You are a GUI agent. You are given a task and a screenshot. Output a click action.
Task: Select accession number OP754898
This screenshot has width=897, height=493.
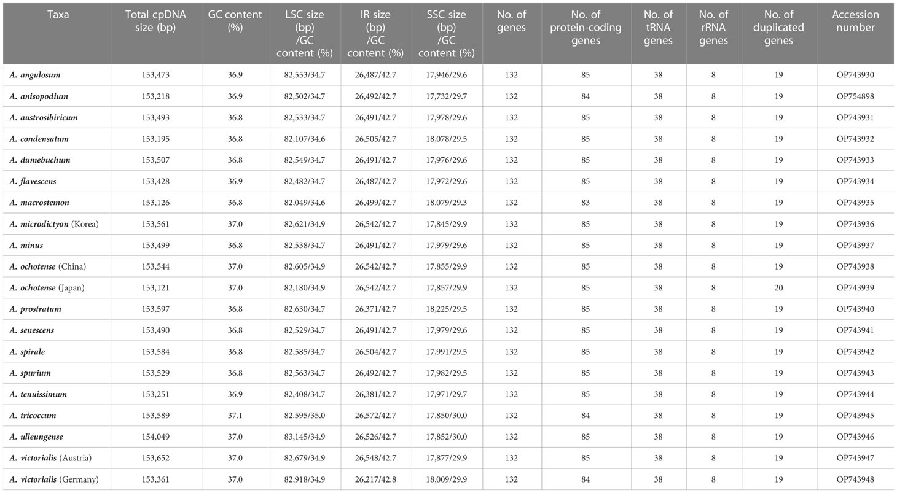click(855, 96)
